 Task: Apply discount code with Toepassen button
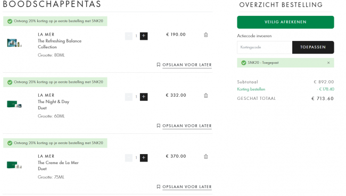(x=313, y=47)
